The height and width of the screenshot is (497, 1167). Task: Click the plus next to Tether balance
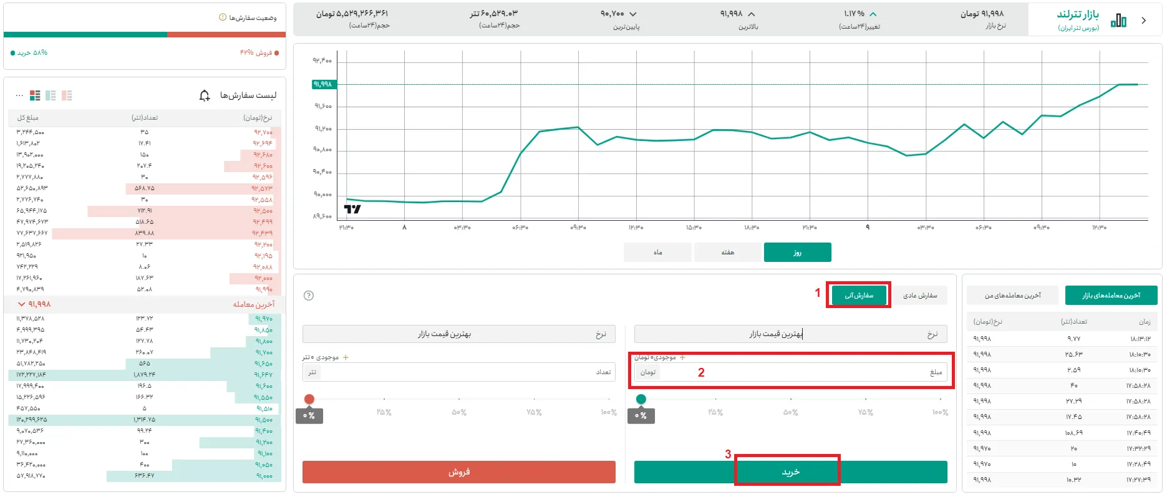click(346, 357)
